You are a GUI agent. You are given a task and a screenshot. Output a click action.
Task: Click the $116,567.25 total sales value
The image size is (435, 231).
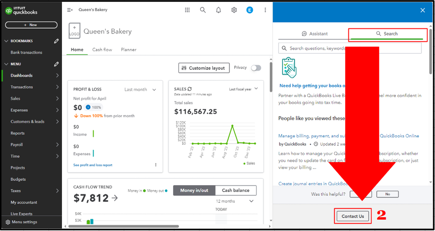pyautogui.click(x=196, y=112)
